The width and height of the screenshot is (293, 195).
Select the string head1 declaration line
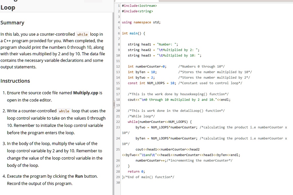pyautogui.click(x=153, y=44)
